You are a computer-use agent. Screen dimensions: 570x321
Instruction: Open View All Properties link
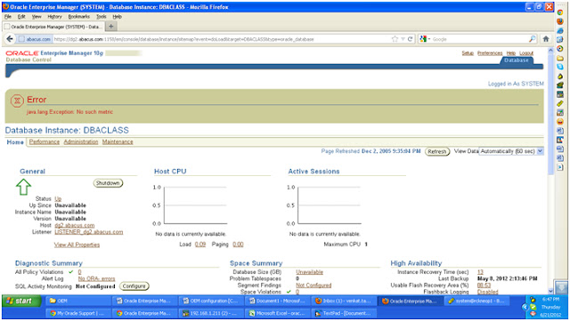(77, 245)
